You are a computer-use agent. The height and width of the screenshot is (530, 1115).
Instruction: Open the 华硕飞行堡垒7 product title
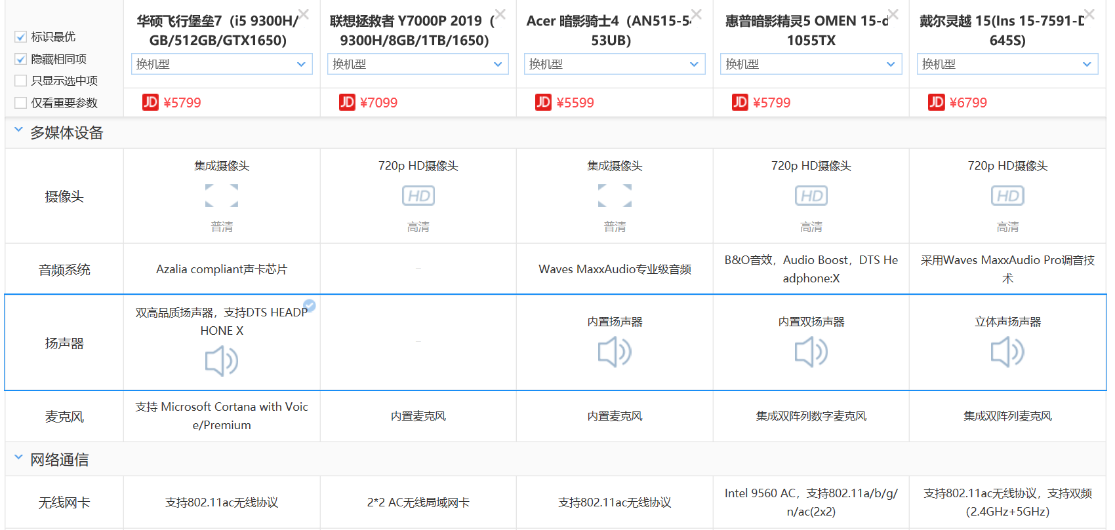218,31
